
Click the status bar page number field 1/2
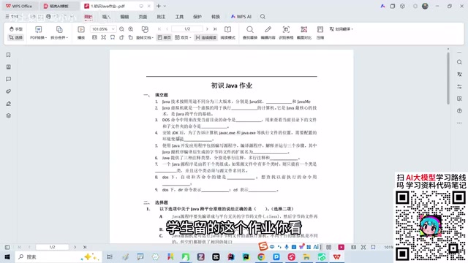(x=52, y=247)
